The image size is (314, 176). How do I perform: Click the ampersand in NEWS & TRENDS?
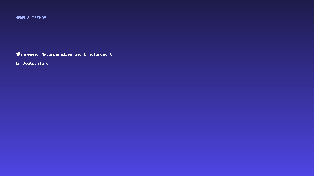[x=29, y=18]
